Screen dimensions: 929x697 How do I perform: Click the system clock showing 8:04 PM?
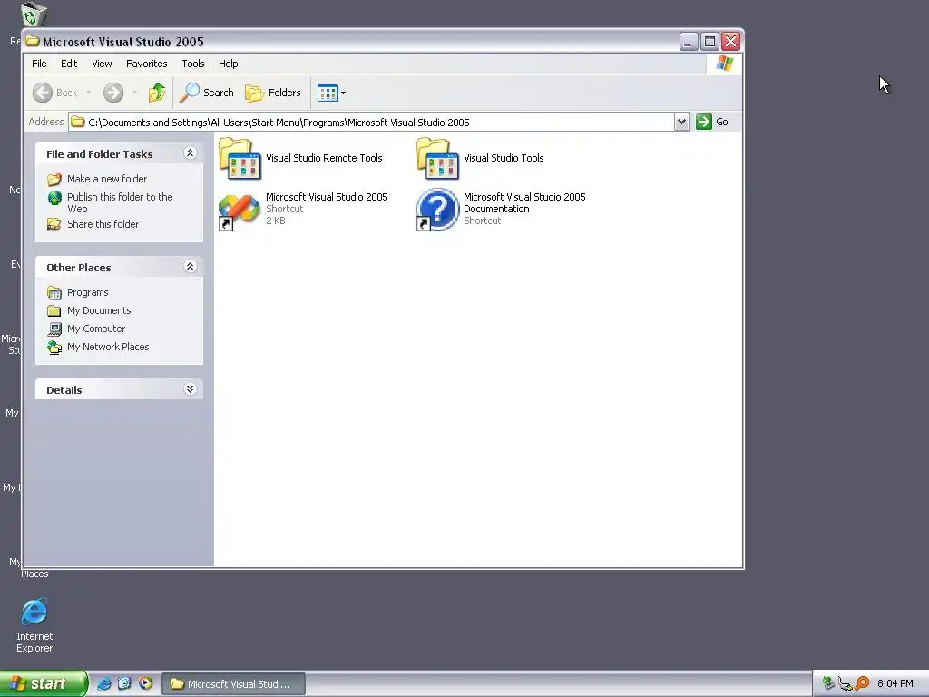pyautogui.click(x=895, y=683)
